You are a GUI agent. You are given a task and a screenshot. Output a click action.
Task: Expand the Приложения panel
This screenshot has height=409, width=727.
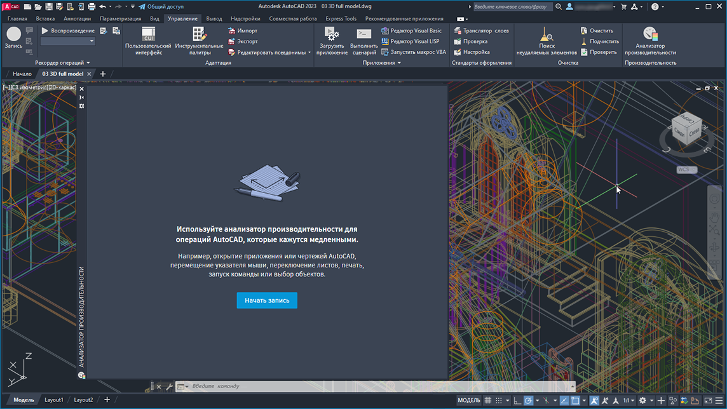pos(381,62)
